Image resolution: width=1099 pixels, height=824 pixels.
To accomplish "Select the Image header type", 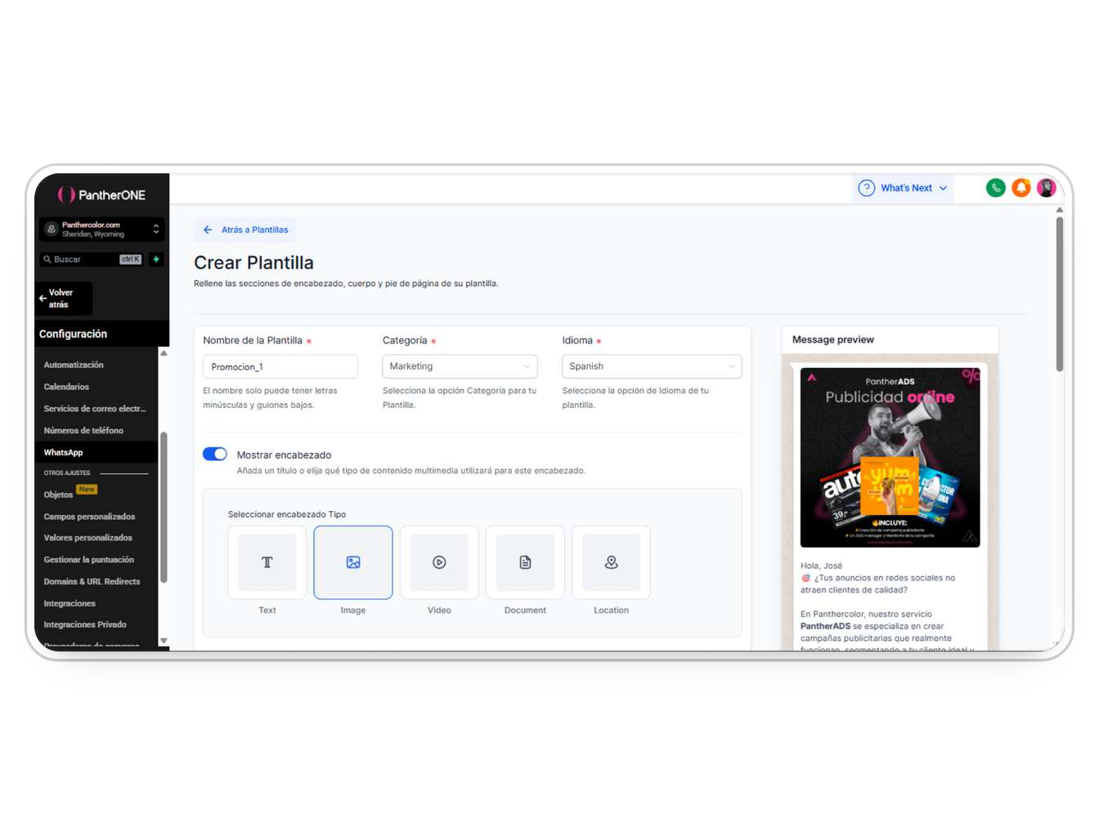I will [353, 562].
